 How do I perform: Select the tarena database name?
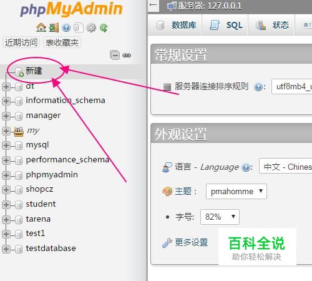(38, 219)
